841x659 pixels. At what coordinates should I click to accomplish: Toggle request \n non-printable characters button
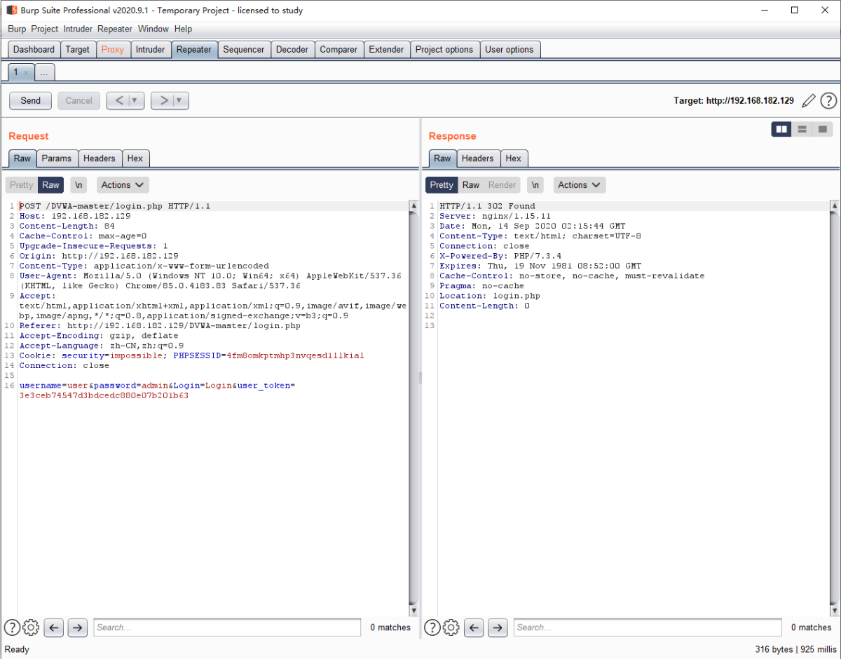click(80, 185)
